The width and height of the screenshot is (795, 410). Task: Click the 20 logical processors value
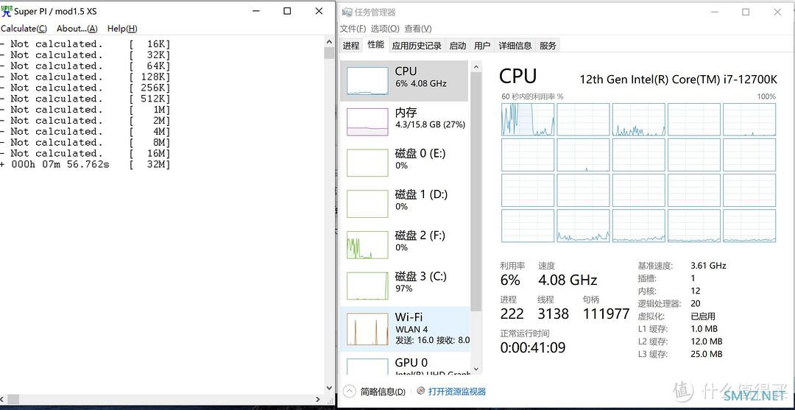click(695, 303)
